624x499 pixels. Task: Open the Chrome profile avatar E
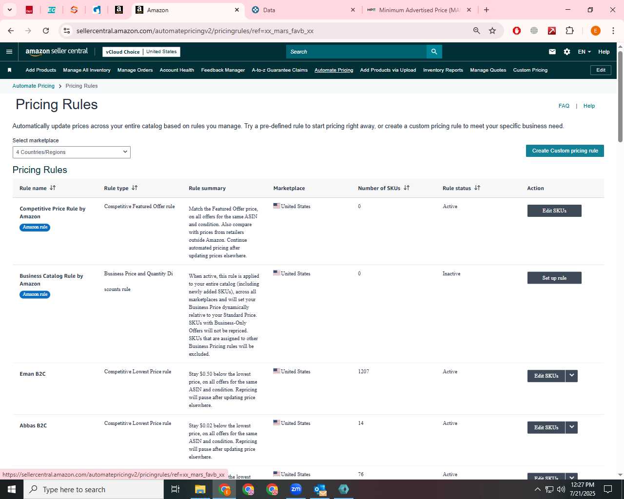point(595,31)
